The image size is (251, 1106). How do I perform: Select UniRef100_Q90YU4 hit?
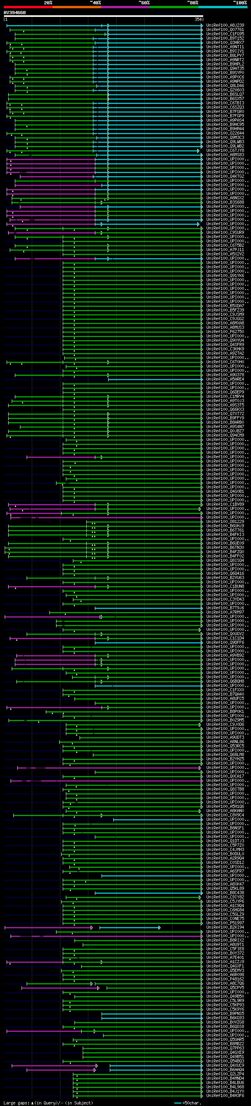[225, 341]
